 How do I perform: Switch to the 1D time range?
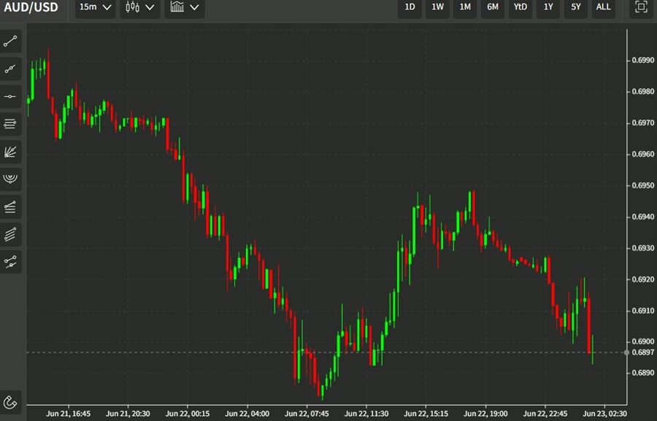coord(410,7)
